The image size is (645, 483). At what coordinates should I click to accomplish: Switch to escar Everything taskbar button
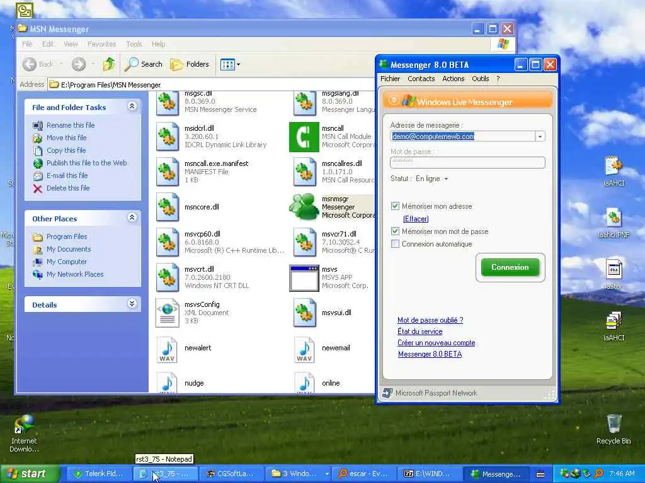point(364,474)
